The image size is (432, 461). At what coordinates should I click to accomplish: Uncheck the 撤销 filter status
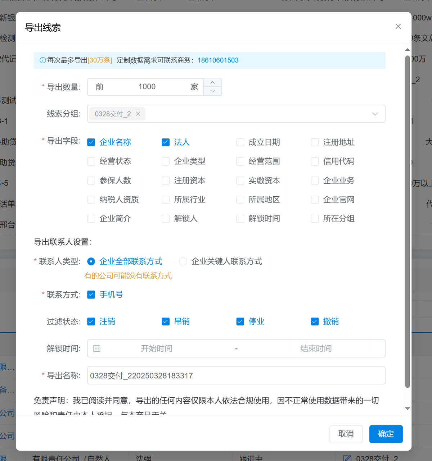[315, 321]
